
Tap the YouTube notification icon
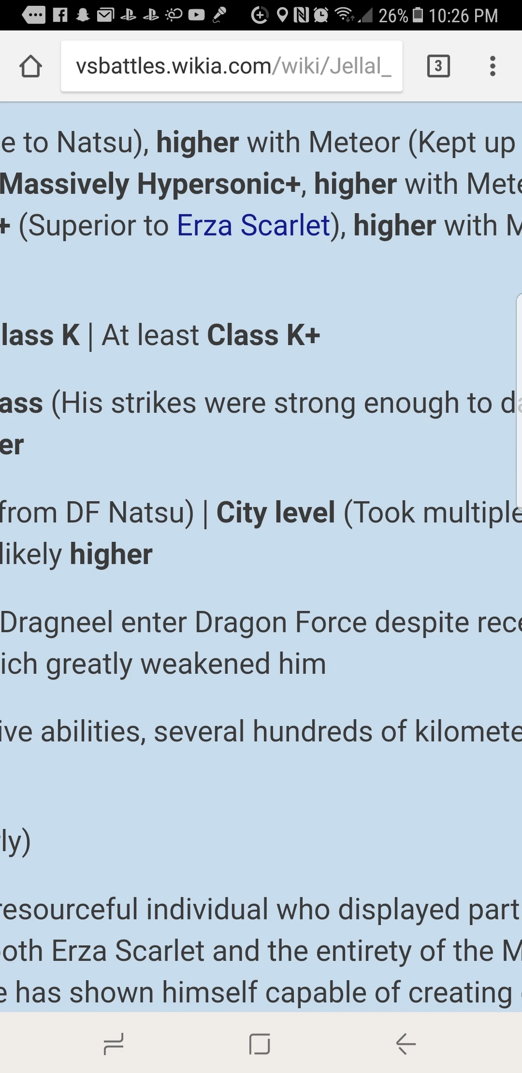tap(196, 15)
